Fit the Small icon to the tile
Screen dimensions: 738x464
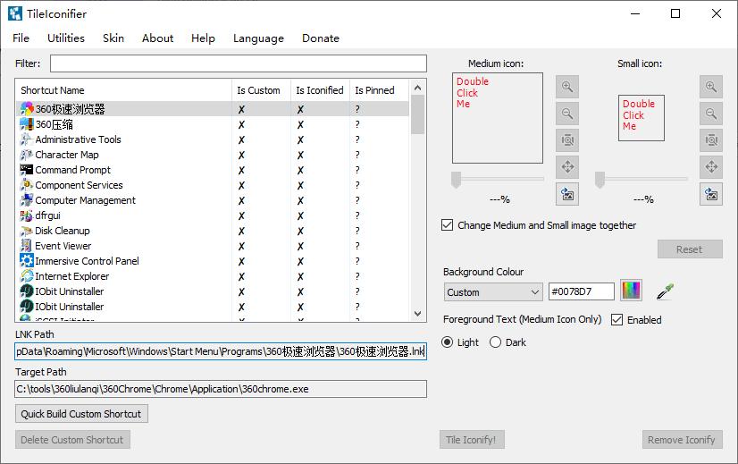(x=710, y=140)
